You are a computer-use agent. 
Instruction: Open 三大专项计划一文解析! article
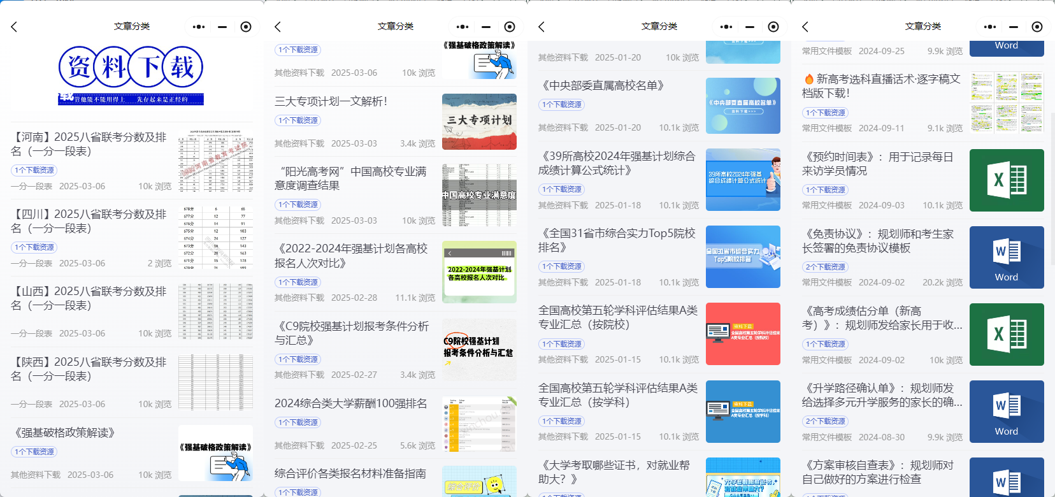(331, 101)
